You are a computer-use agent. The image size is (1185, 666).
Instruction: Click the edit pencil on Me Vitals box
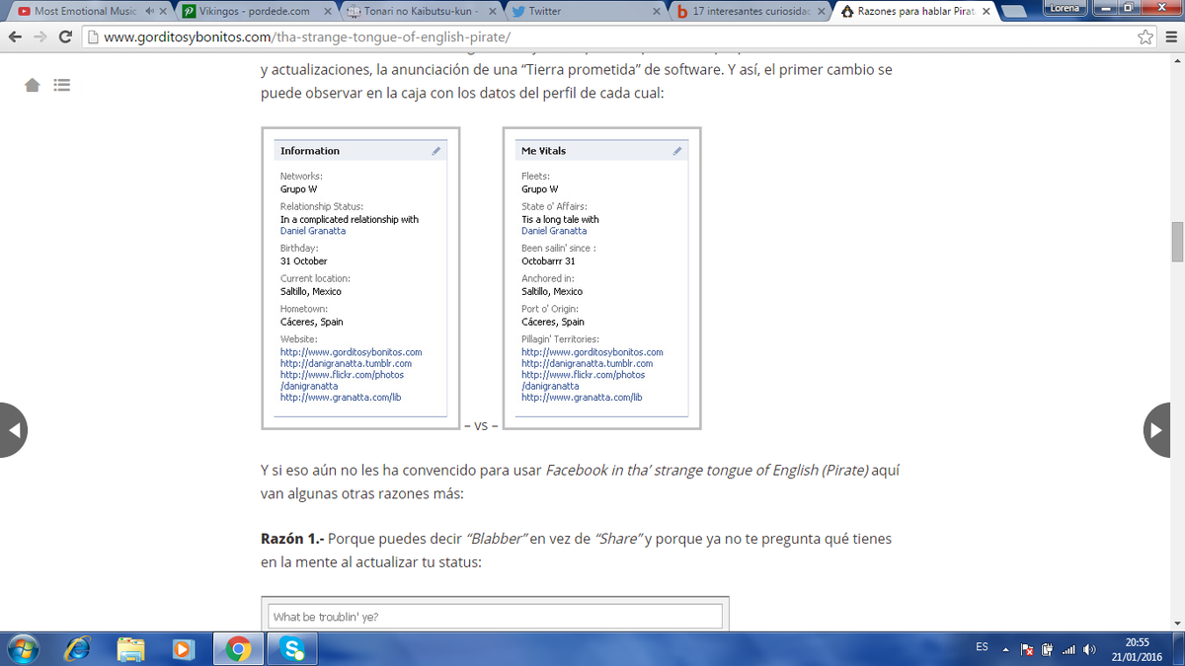pos(677,151)
